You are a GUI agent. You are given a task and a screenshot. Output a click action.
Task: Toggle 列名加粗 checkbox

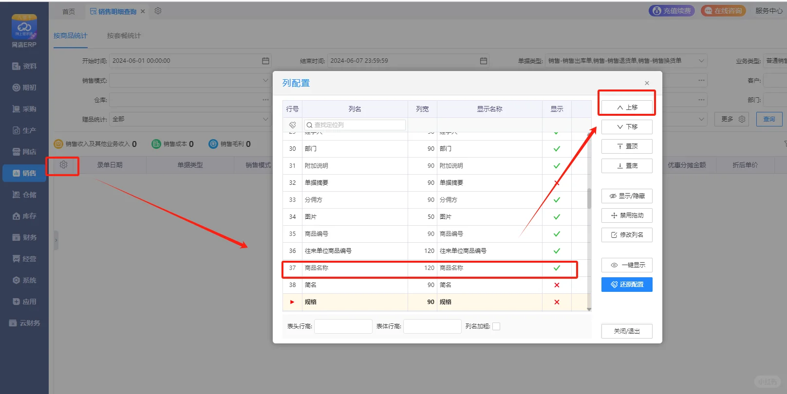tap(496, 326)
